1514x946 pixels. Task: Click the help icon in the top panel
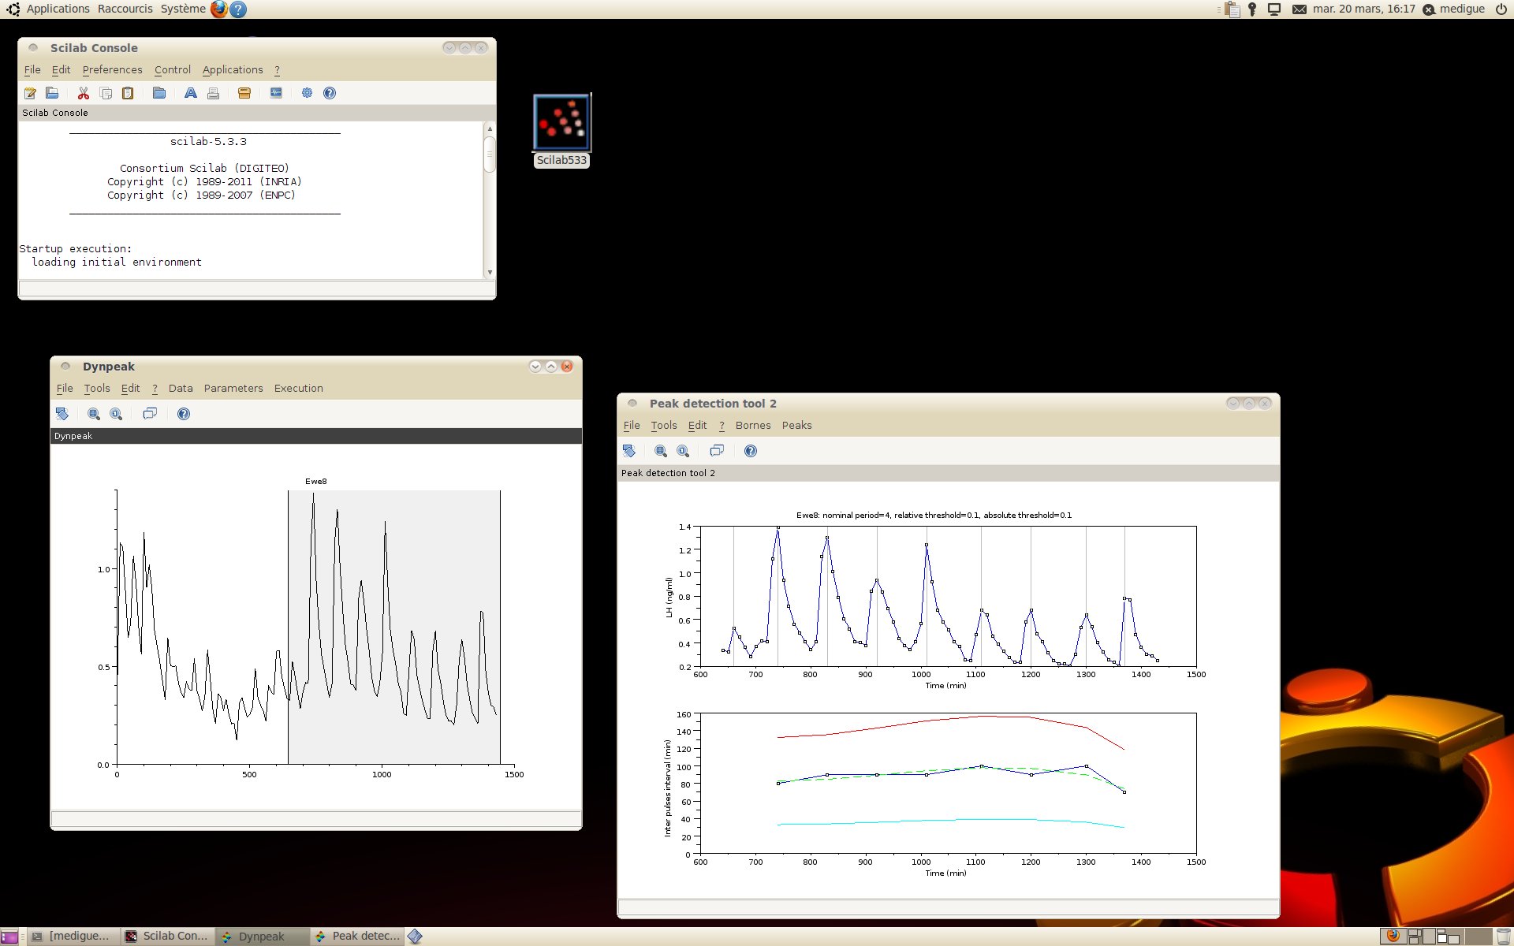coord(238,9)
